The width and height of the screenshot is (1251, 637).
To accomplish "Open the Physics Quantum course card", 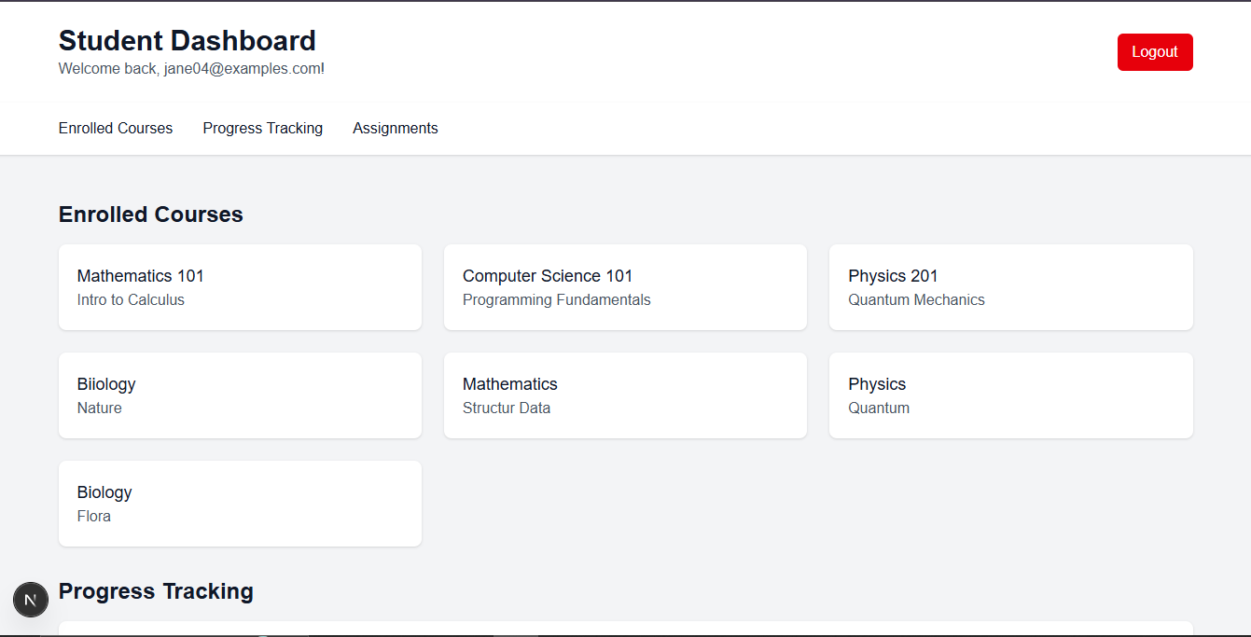I will pyautogui.click(x=1010, y=395).
